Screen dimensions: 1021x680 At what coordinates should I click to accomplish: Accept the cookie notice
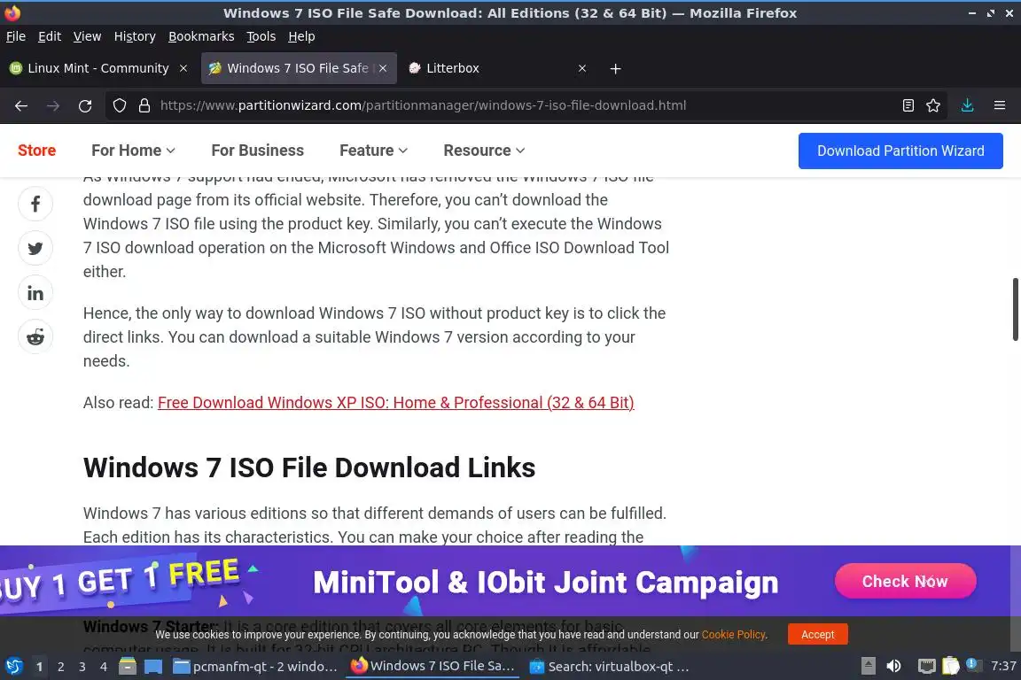tap(817, 635)
